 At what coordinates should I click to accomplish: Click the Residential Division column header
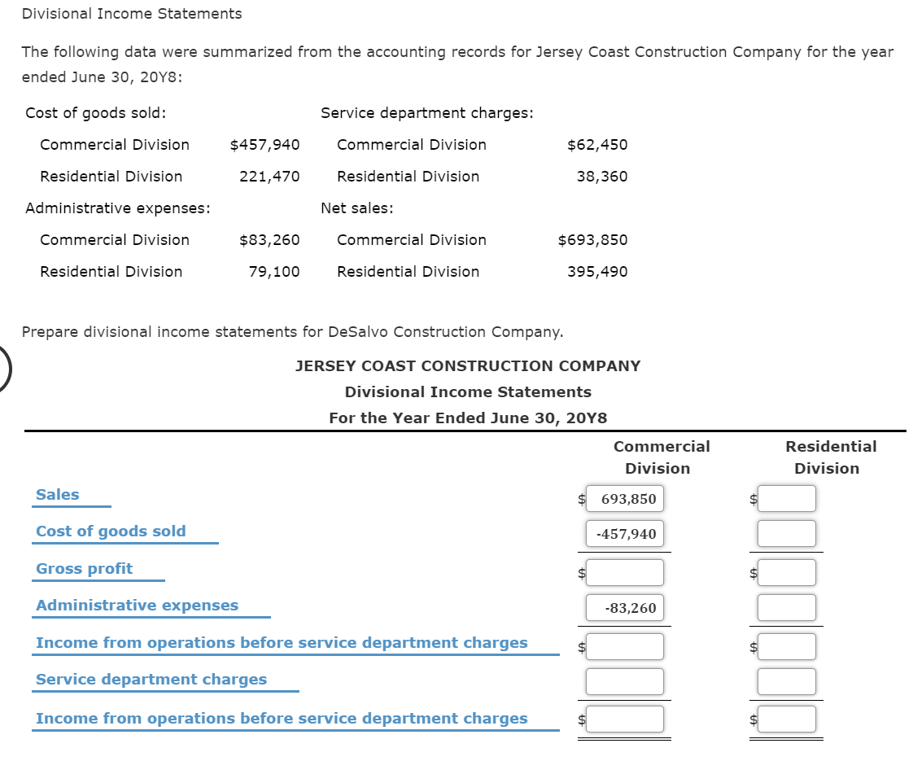[x=830, y=457]
